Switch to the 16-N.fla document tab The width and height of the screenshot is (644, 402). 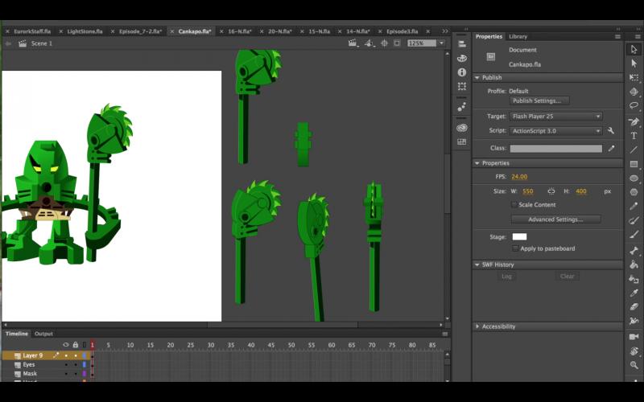tap(240, 31)
